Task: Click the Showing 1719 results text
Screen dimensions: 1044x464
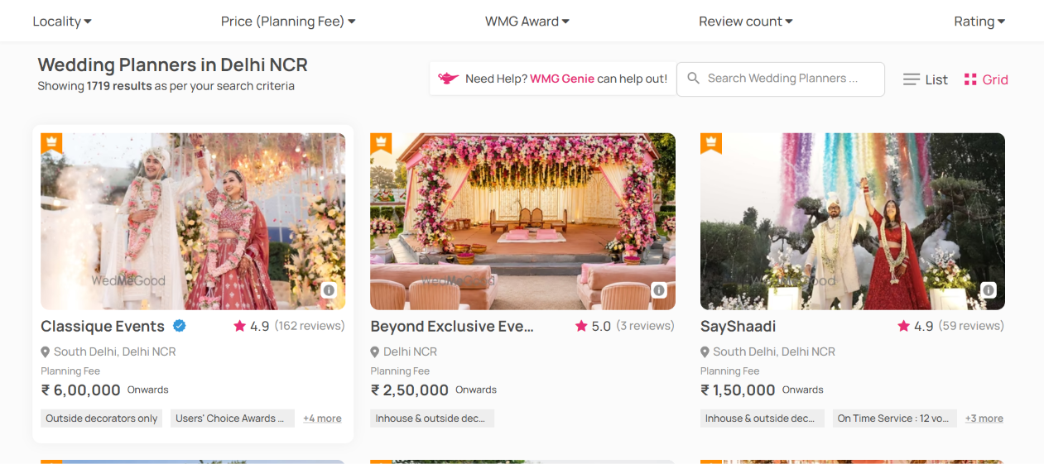Action: 166,86
